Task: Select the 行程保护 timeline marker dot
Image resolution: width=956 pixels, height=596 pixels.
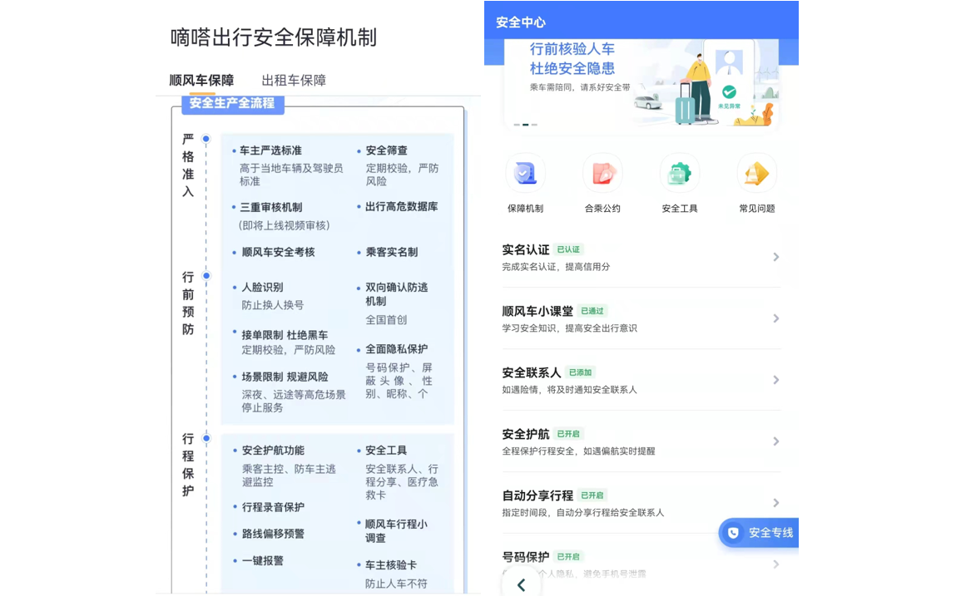Action: click(206, 438)
